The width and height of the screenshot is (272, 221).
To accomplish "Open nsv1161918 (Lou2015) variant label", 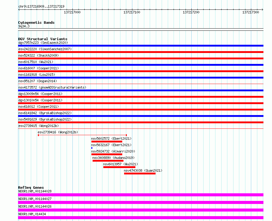I will click(x=37, y=75).
